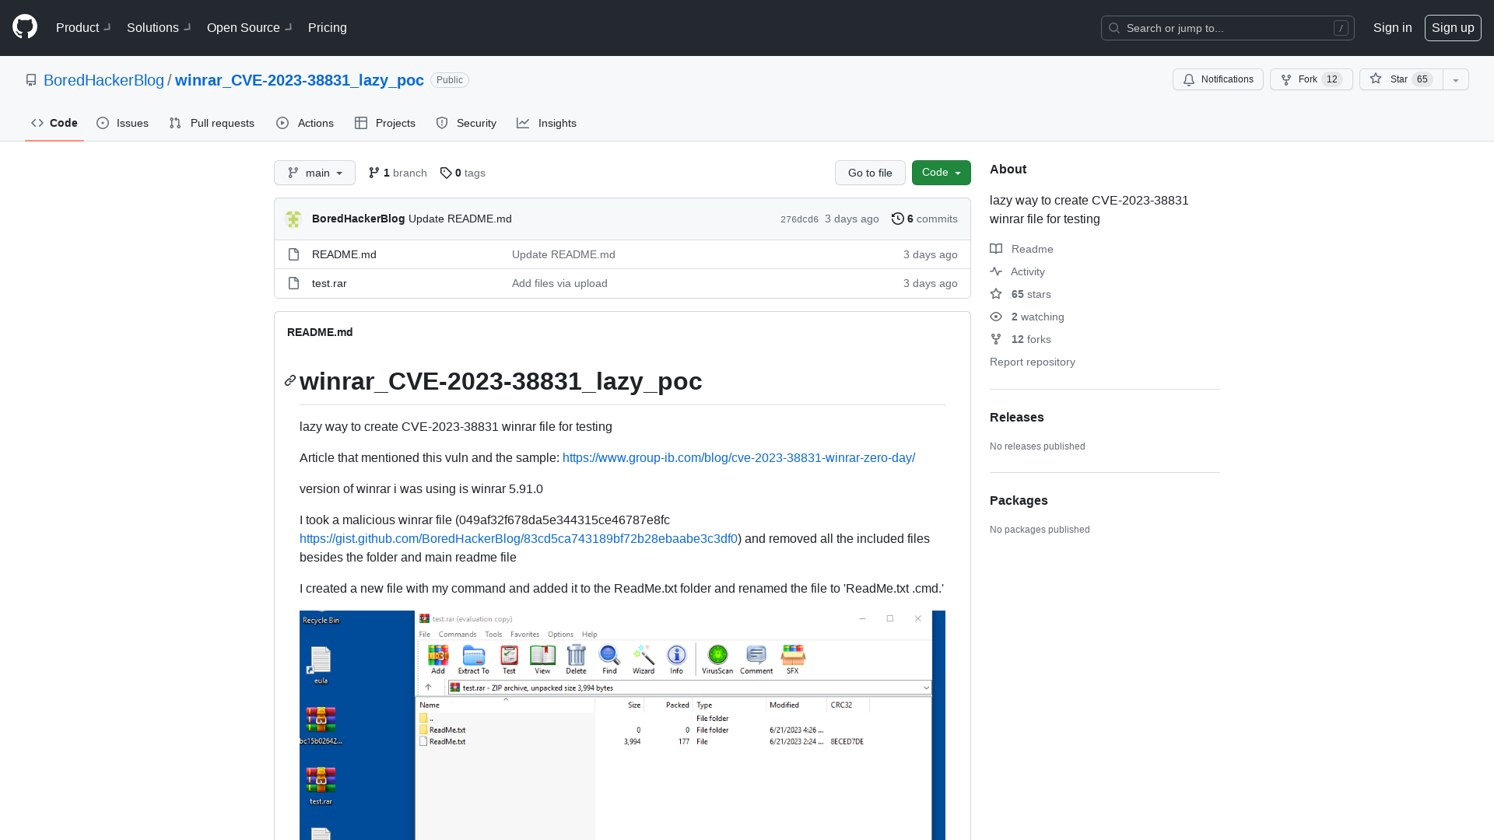The image size is (1494, 840).
Task: Open the latest Update README.md commit message
Action: click(x=460, y=219)
